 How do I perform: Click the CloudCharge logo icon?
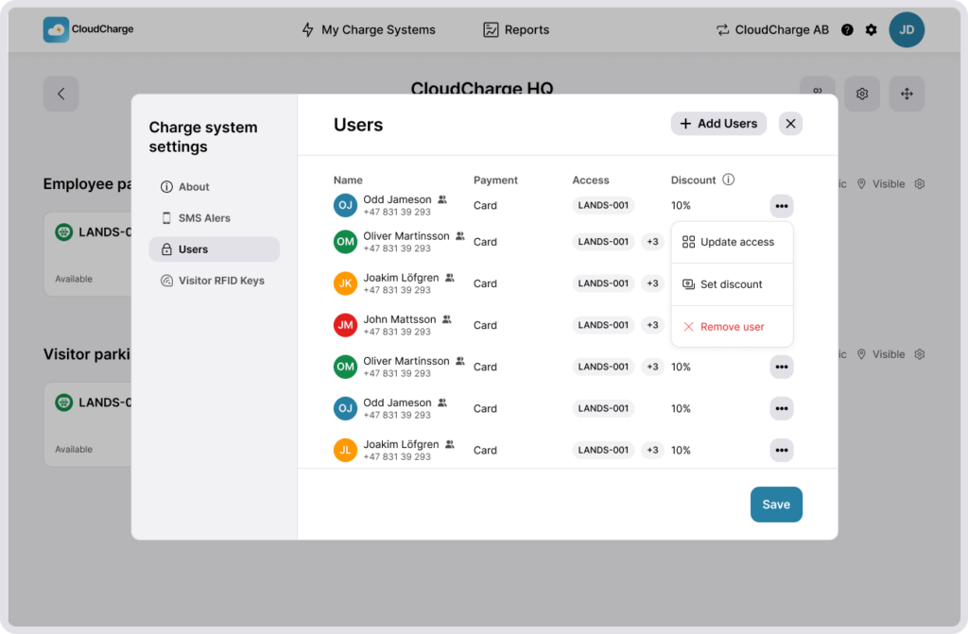pyautogui.click(x=56, y=29)
